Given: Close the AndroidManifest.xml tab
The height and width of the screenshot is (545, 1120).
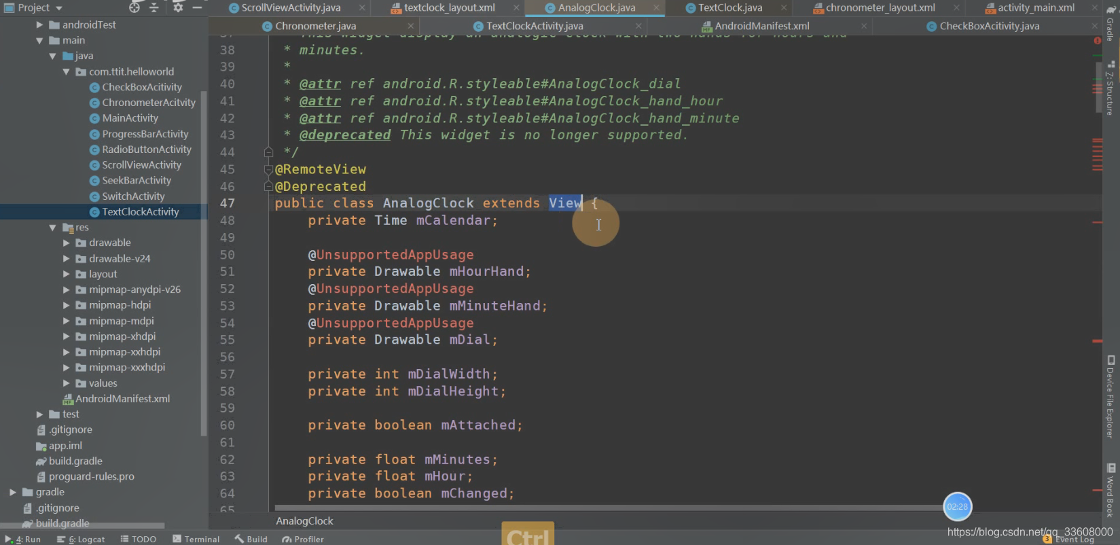Looking at the screenshot, I should 864,26.
